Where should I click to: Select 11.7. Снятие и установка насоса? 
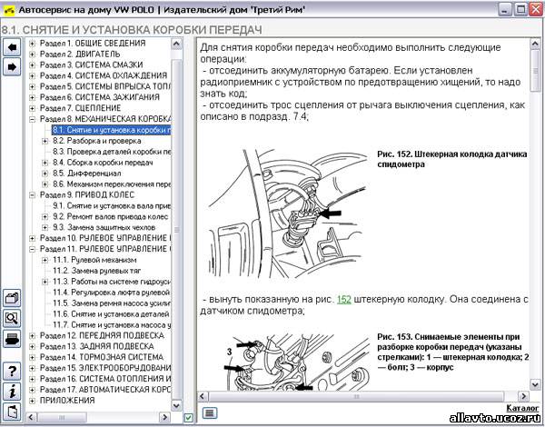(112, 324)
